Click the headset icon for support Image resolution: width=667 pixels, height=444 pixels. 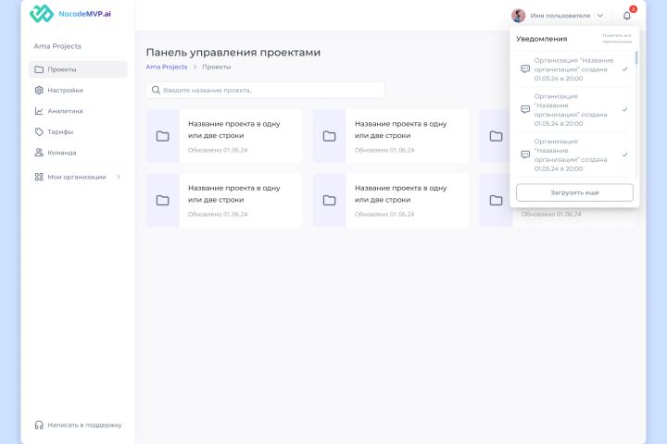point(39,425)
